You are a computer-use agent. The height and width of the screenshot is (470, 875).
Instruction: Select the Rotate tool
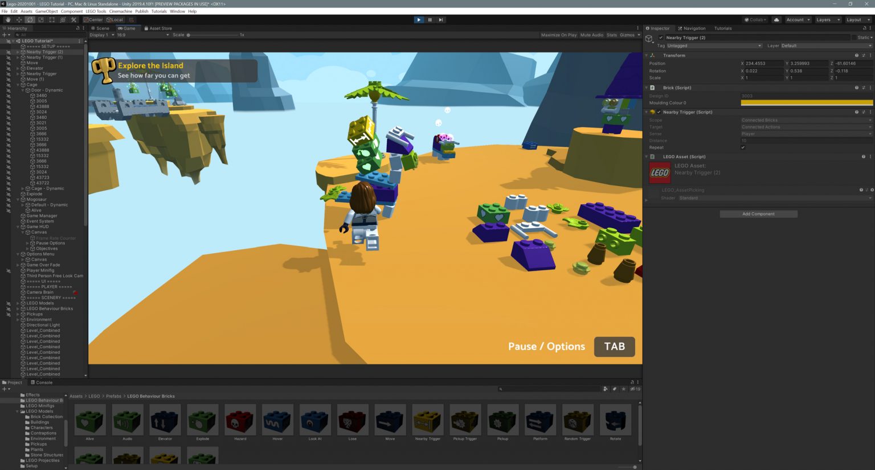click(30, 19)
